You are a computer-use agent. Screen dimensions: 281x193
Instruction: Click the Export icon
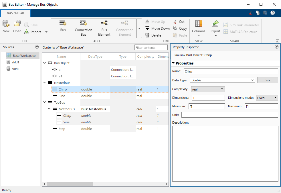tap(215, 24)
